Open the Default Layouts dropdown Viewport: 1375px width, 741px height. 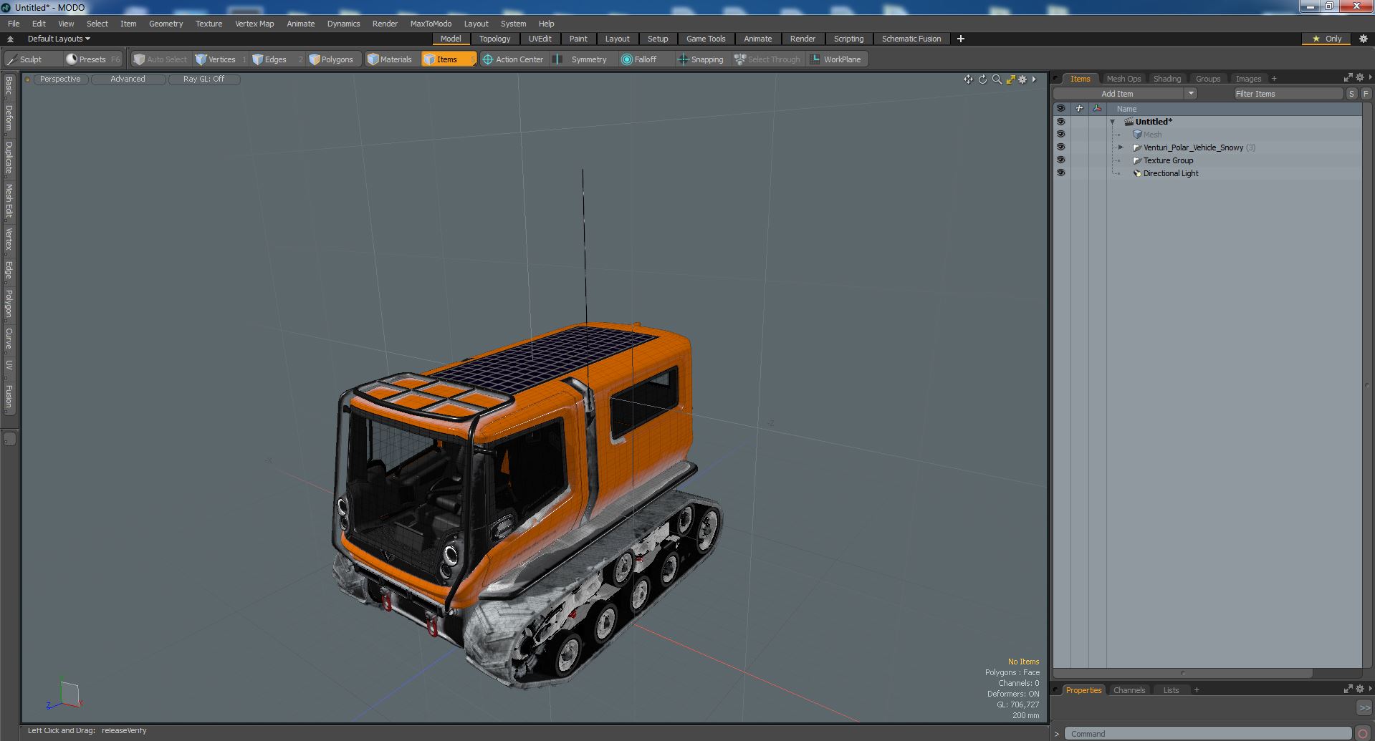pyautogui.click(x=59, y=39)
